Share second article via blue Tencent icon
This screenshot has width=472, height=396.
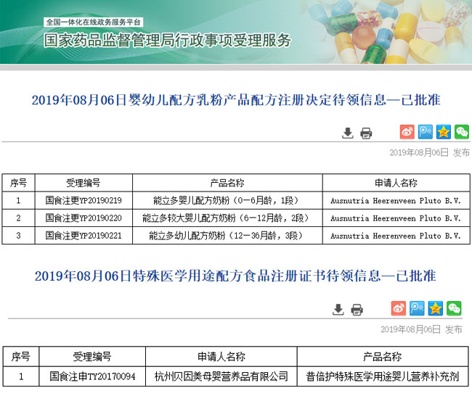pyautogui.click(x=418, y=308)
